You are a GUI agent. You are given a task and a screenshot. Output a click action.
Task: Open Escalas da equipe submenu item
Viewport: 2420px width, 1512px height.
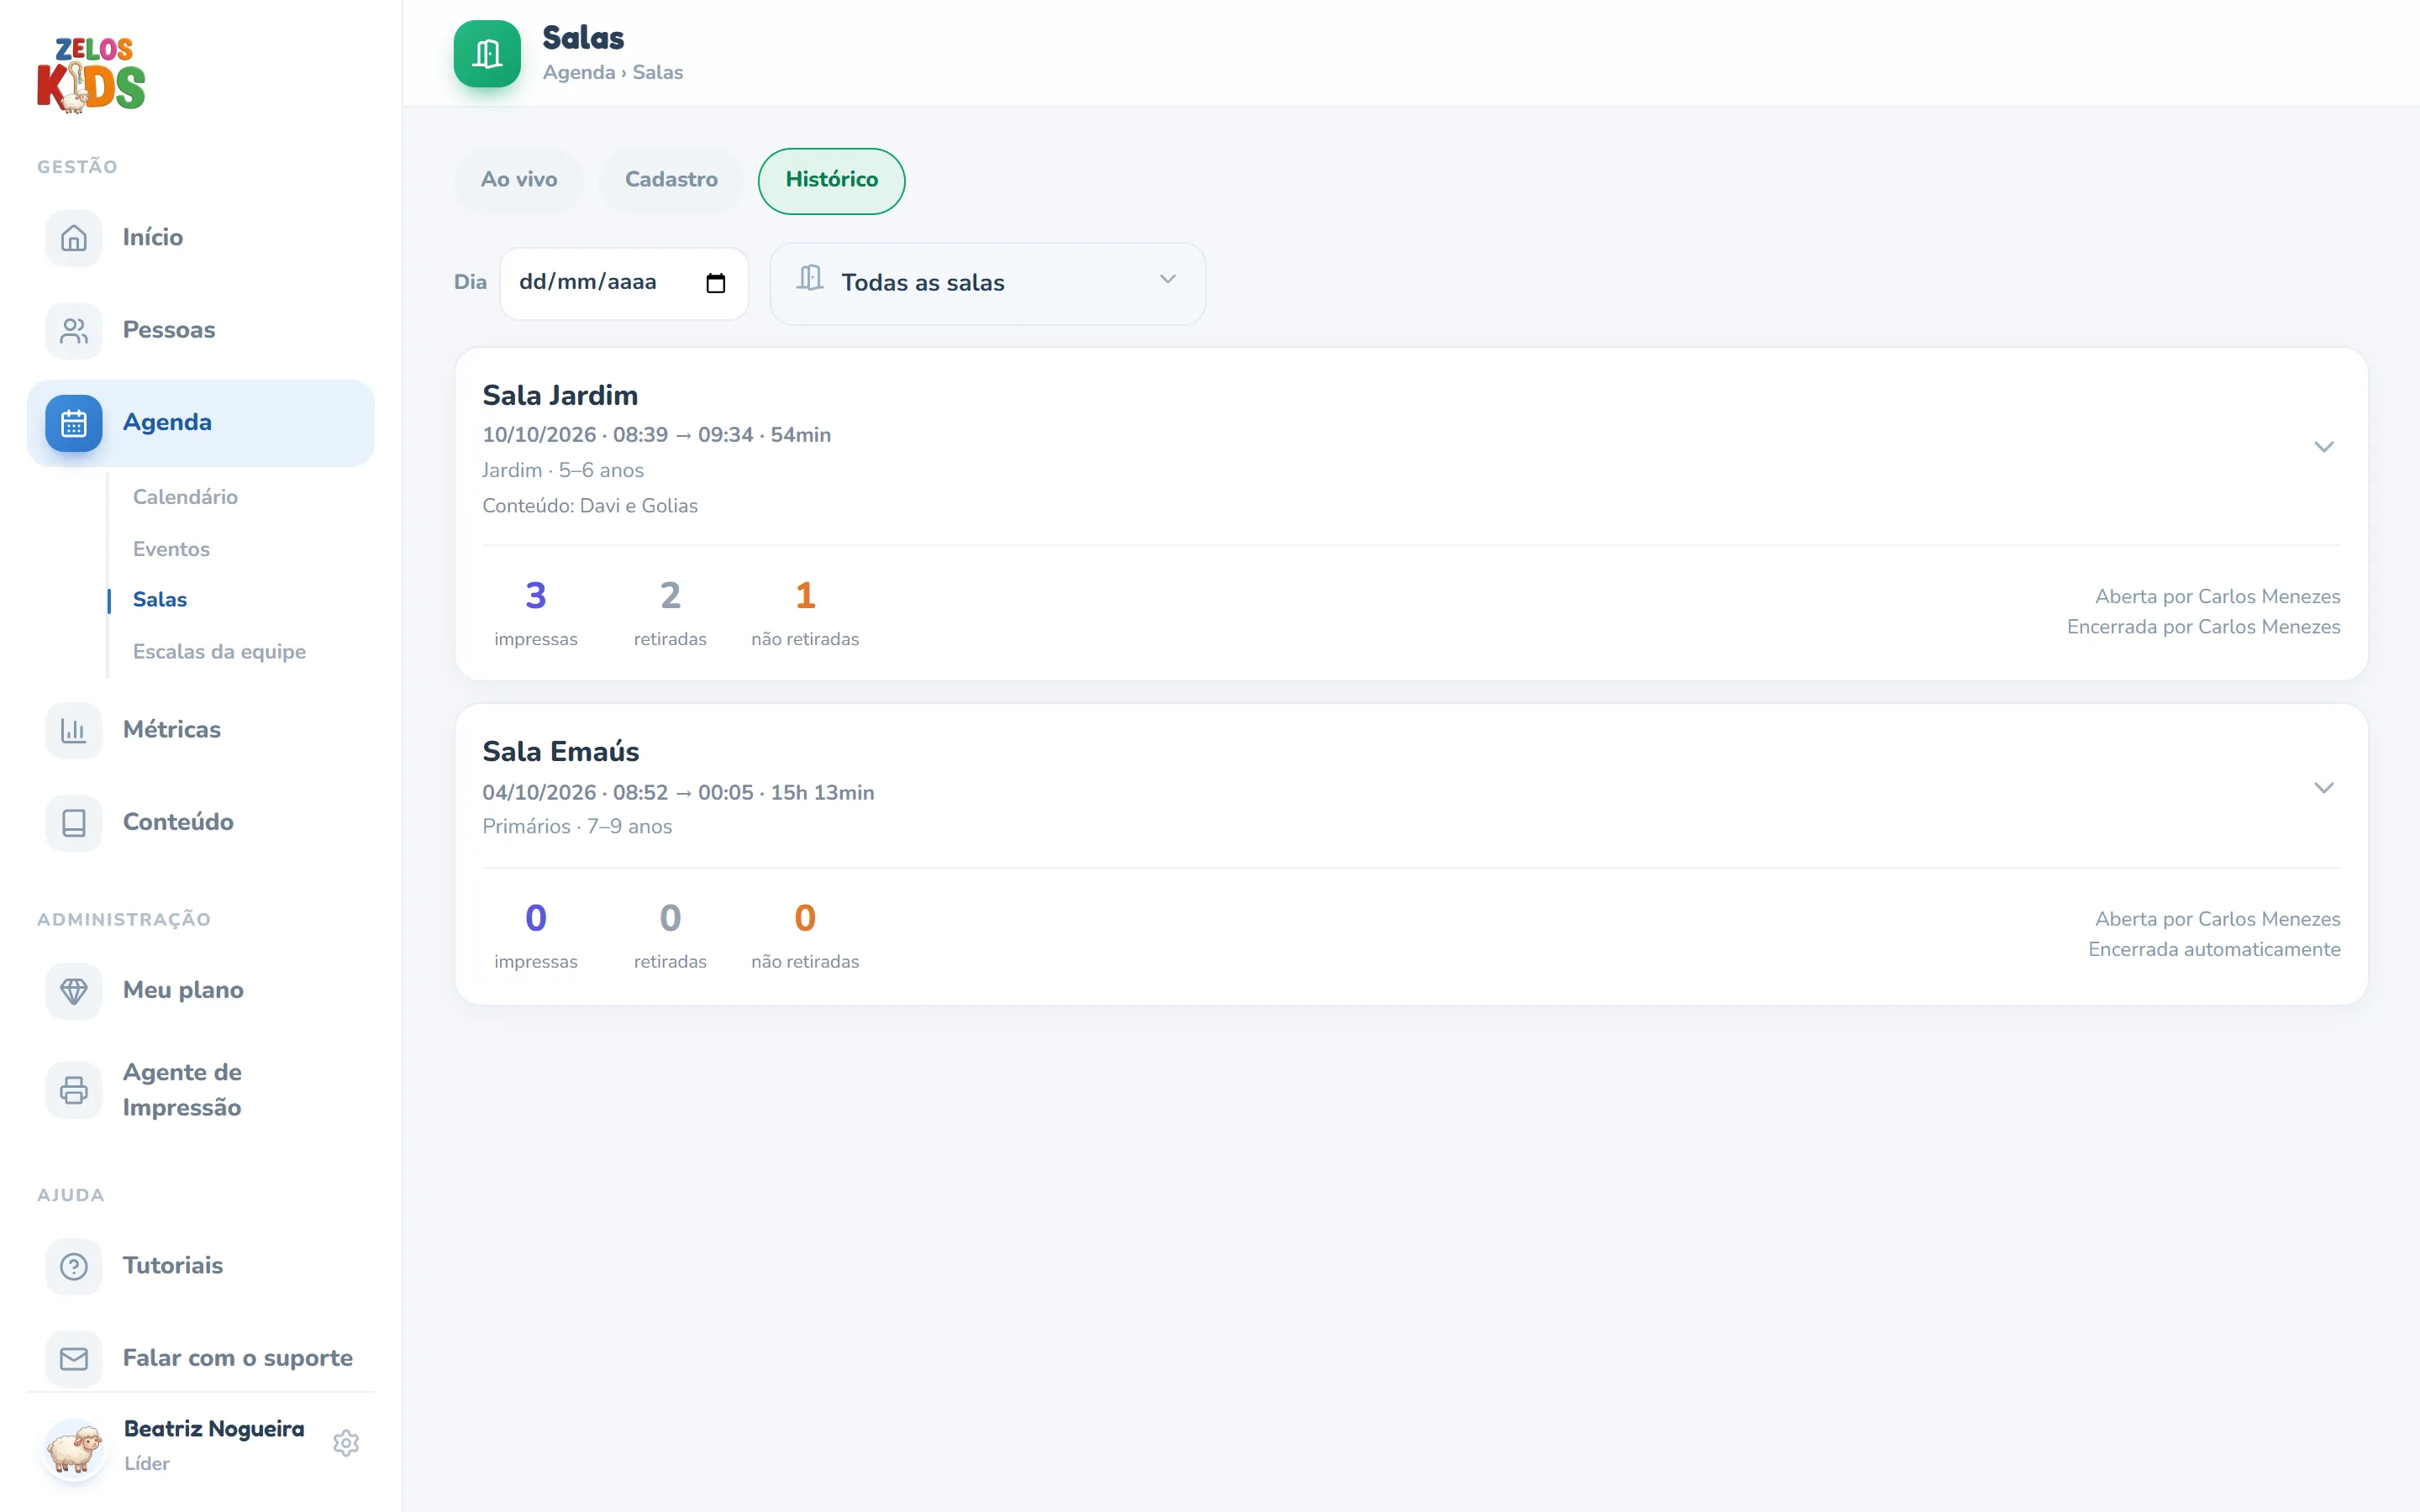tap(219, 651)
